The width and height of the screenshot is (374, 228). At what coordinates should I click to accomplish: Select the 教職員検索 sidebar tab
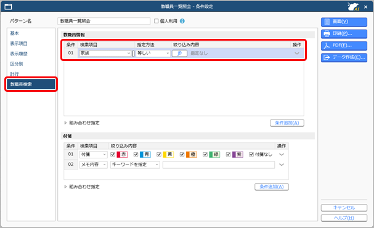pyautogui.click(x=31, y=84)
